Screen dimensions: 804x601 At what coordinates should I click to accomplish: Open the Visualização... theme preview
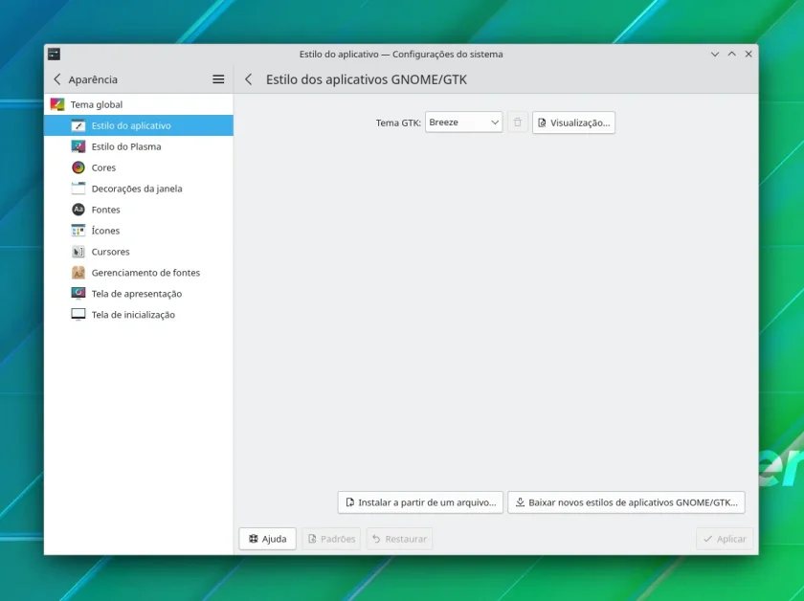point(573,122)
